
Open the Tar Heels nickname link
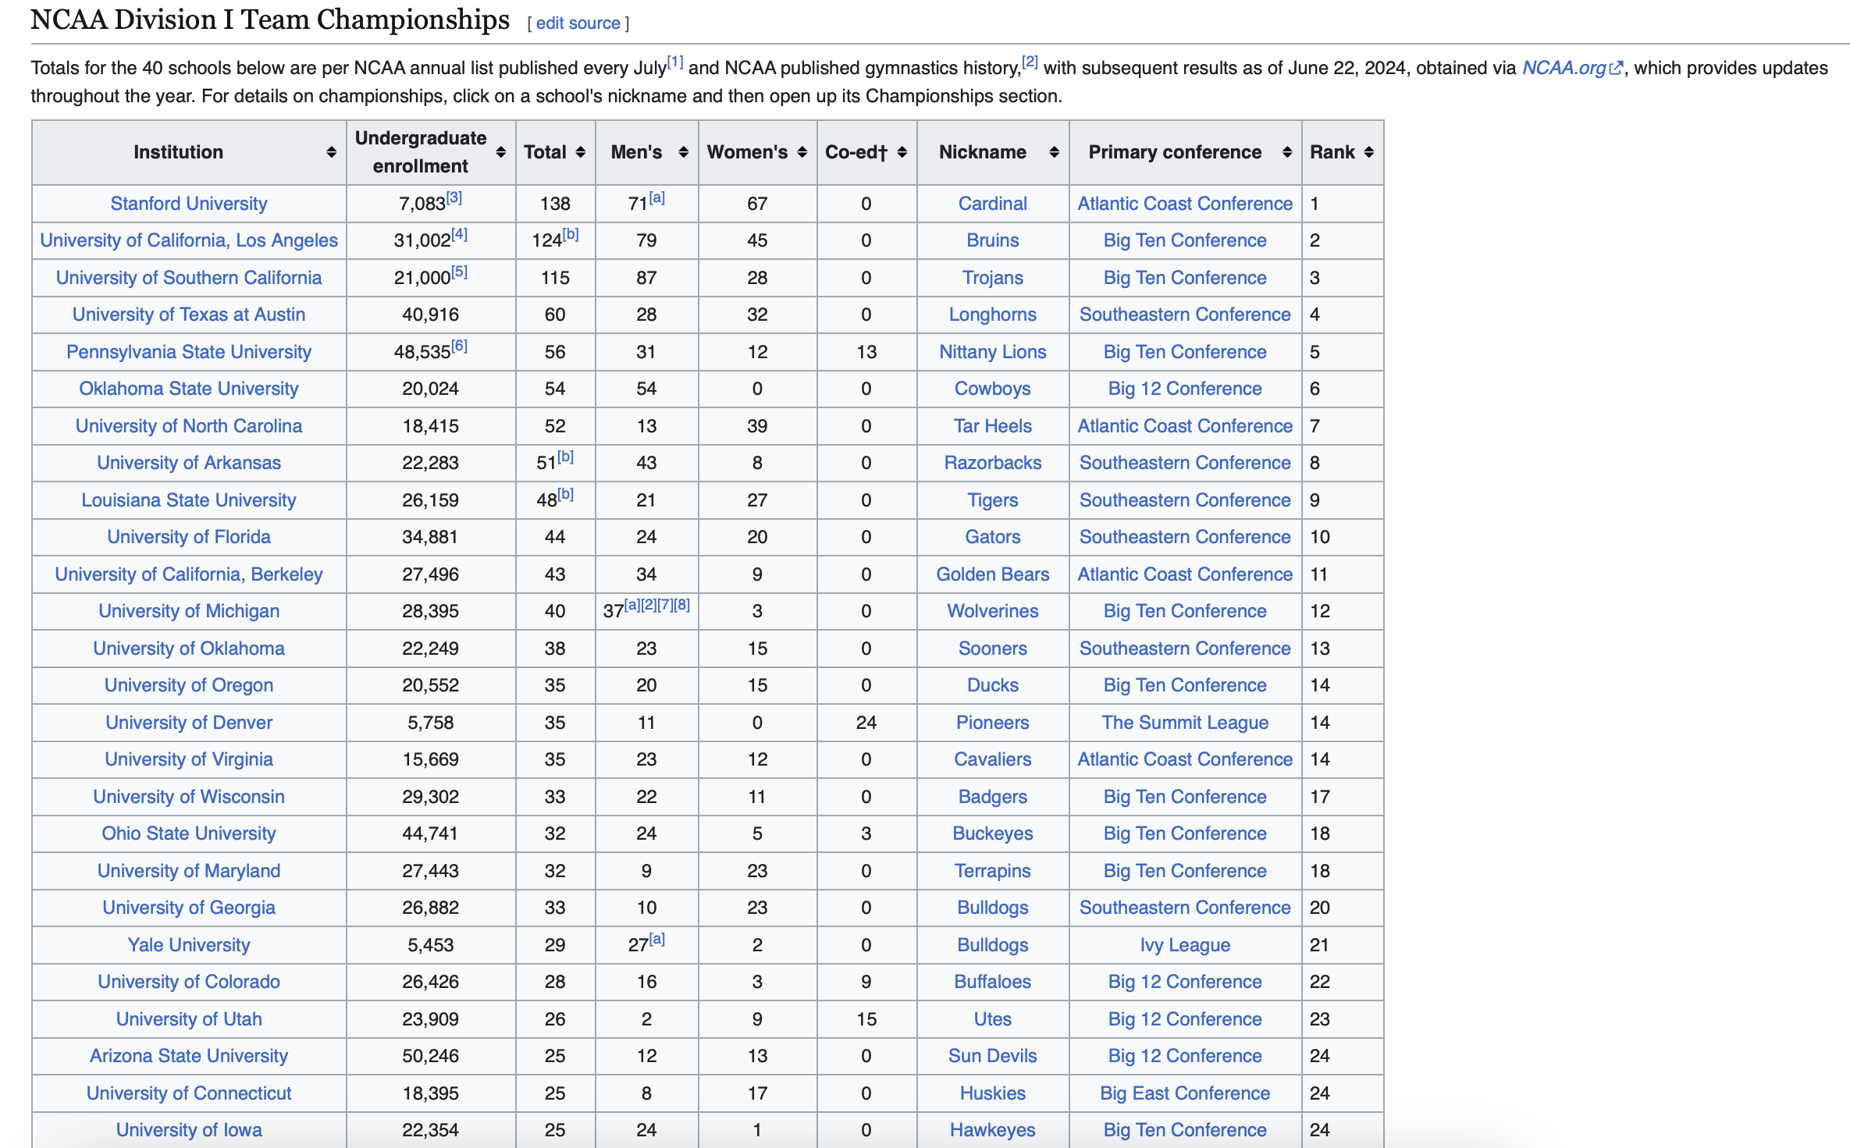tap(993, 426)
